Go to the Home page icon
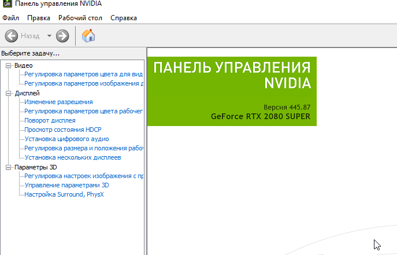The height and width of the screenshot is (255, 397). [x=88, y=36]
